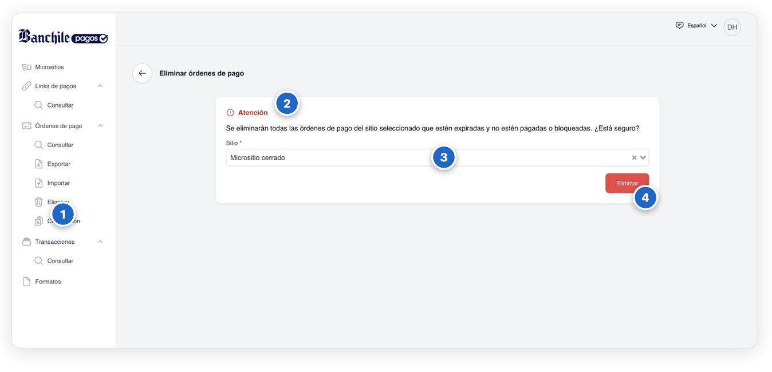Screen dimensions: 772x372
Task: Click the Atención warning title text
Action: [253, 113]
